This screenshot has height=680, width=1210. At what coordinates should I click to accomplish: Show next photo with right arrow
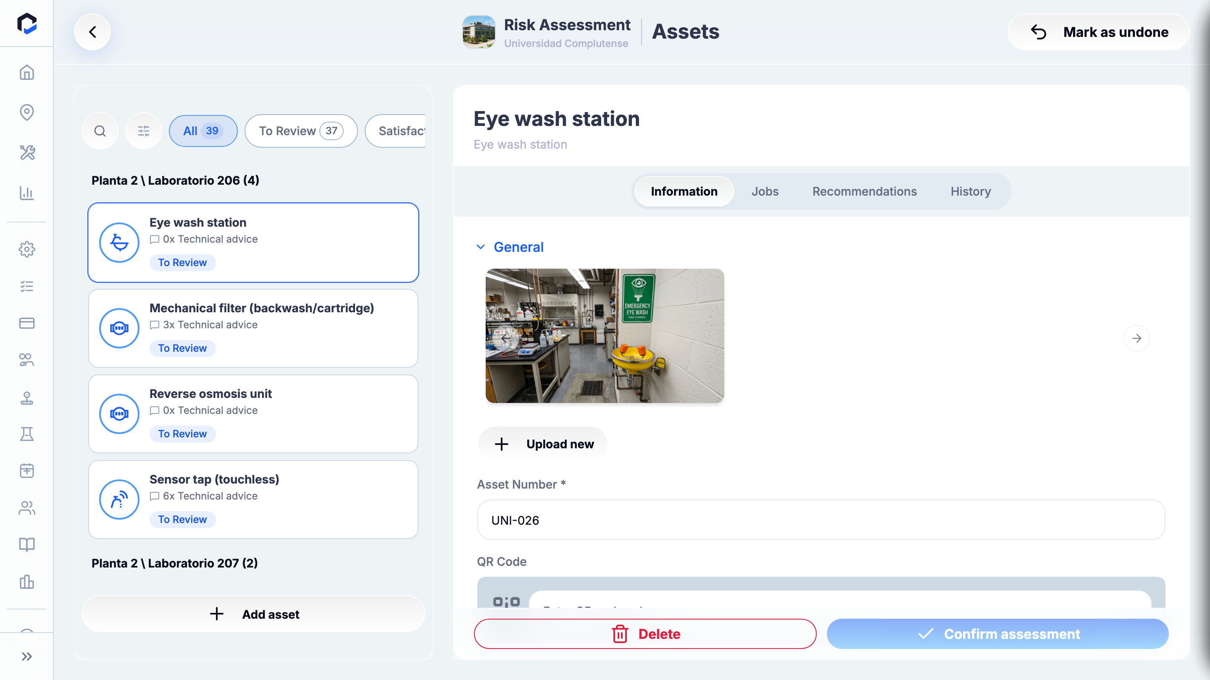pos(1137,338)
